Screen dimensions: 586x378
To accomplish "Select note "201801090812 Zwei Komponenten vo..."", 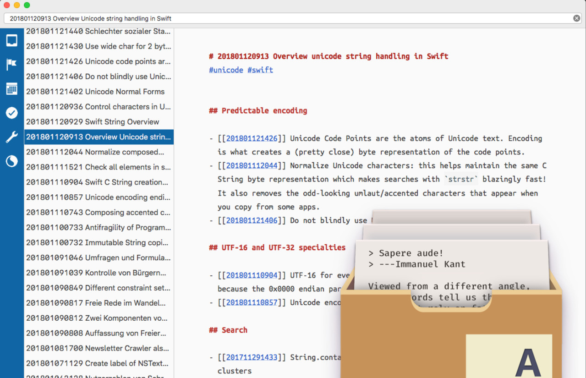I will pos(99,318).
